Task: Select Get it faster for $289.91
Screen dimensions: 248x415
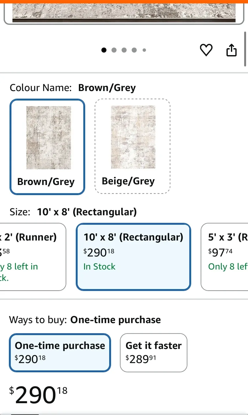Action: (153, 352)
